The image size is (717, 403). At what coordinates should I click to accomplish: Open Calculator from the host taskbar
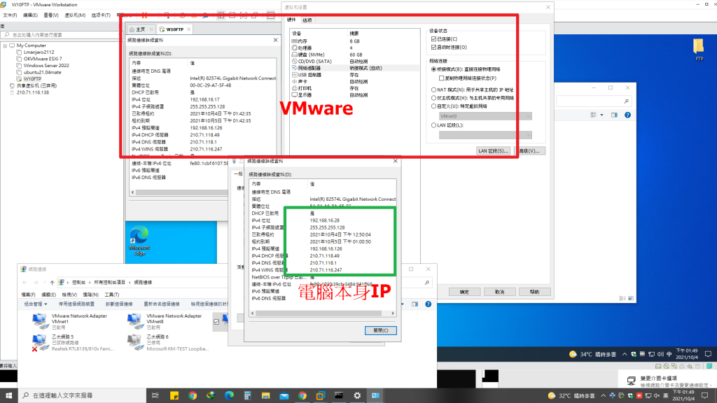click(x=247, y=396)
